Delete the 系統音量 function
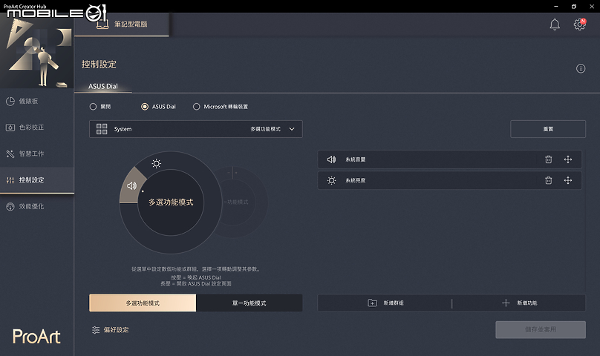This screenshot has height=356, width=600. tap(548, 159)
